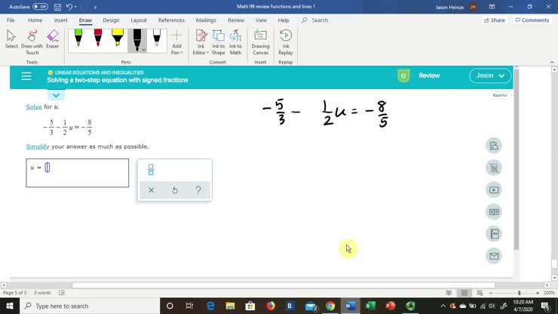This screenshot has width=558, height=314.
Task: Open Google Chrome from the taskbar
Action: tap(330, 306)
